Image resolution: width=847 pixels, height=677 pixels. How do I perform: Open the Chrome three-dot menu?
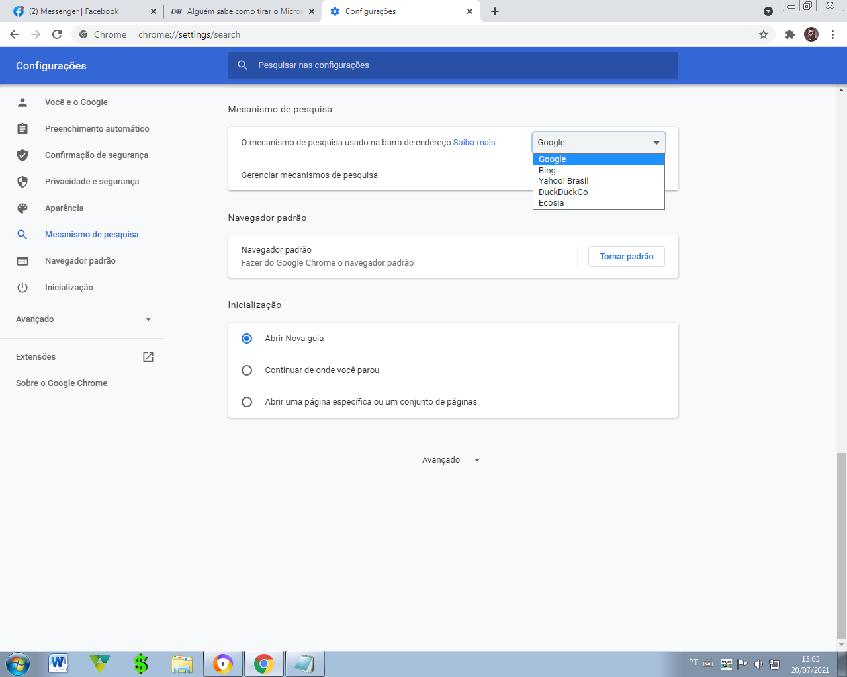[x=832, y=34]
